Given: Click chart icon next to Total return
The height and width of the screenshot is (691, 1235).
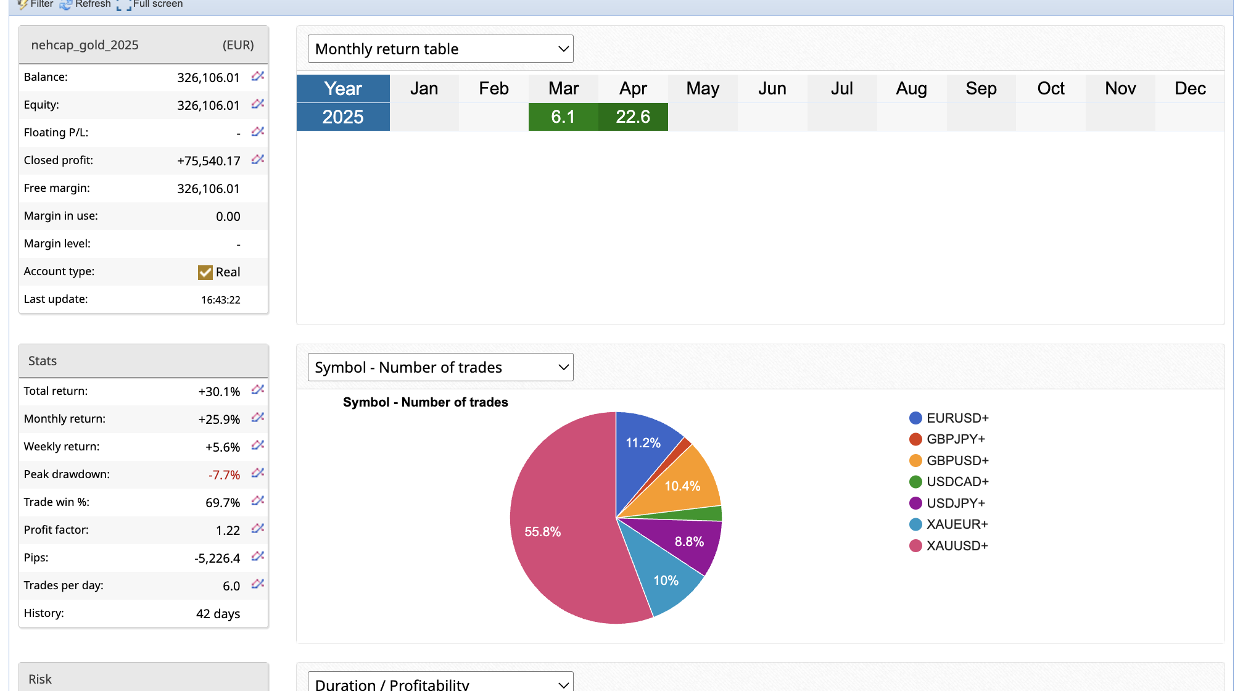Looking at the screenshot, I should click(257, 390).
